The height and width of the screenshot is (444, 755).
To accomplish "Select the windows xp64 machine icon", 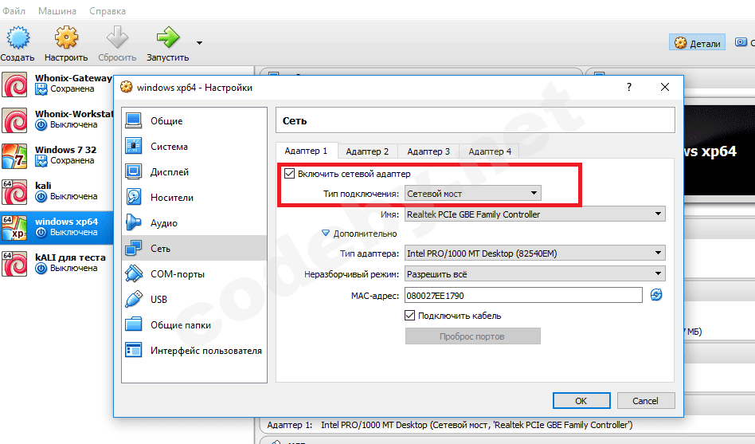I will 14,227.
